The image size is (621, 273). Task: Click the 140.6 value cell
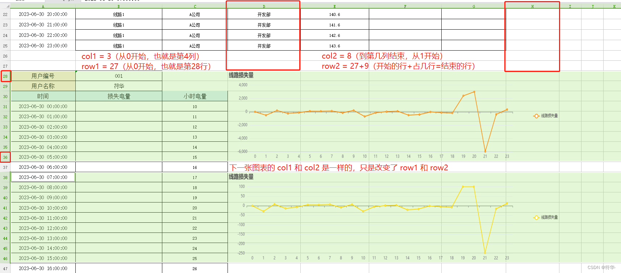pyautogui.click(x=334, y=14)
